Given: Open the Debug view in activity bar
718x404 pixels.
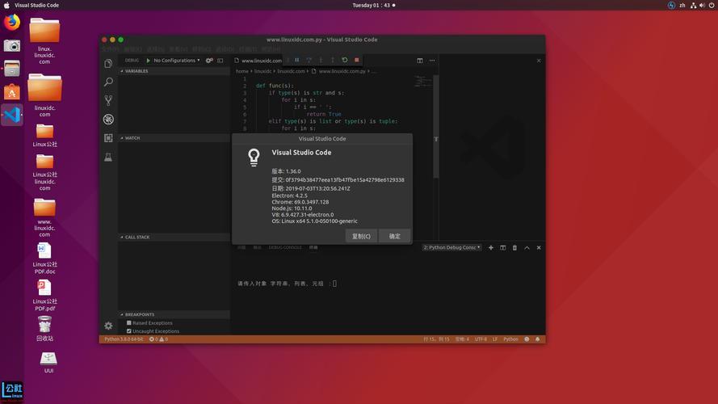Looking at the screenshot, I should tap(108, 119).
